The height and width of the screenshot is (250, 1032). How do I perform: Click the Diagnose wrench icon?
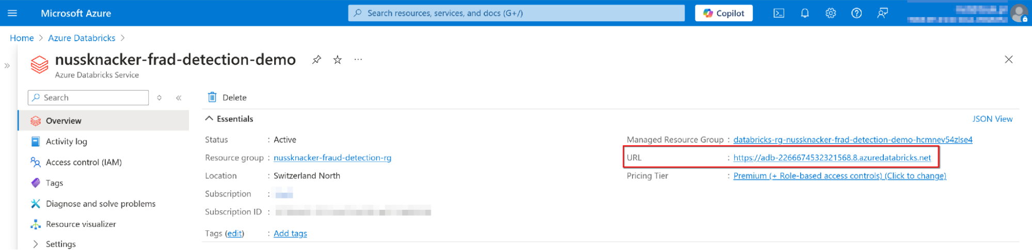click(x=36, y=204)
